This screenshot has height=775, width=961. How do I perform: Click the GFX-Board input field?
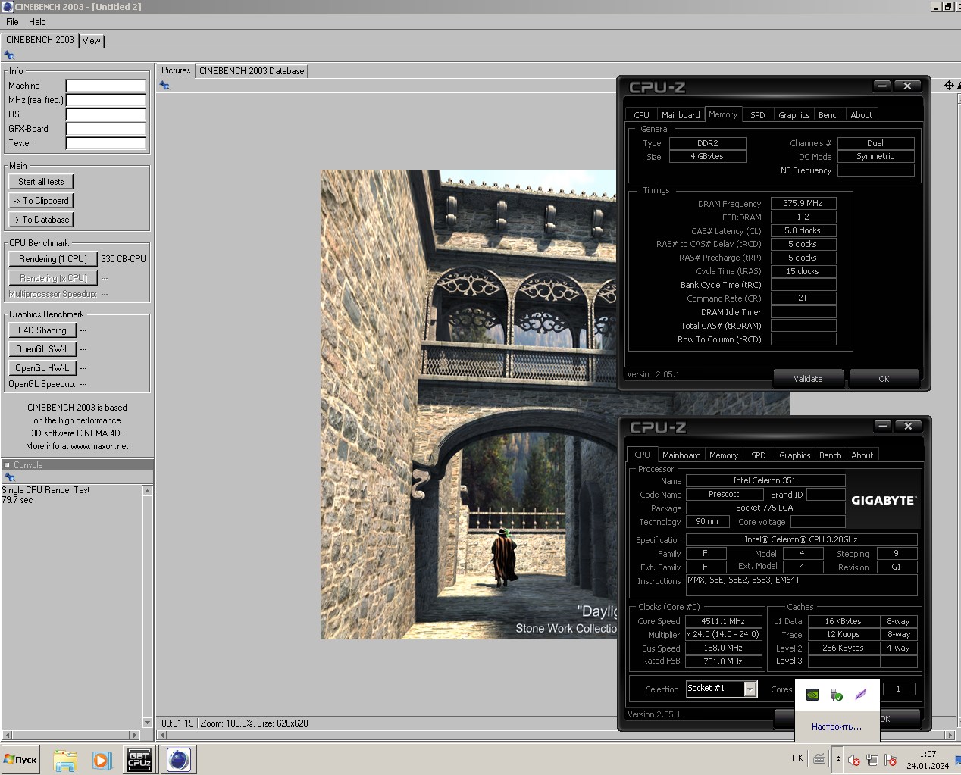tap(105, 129)
